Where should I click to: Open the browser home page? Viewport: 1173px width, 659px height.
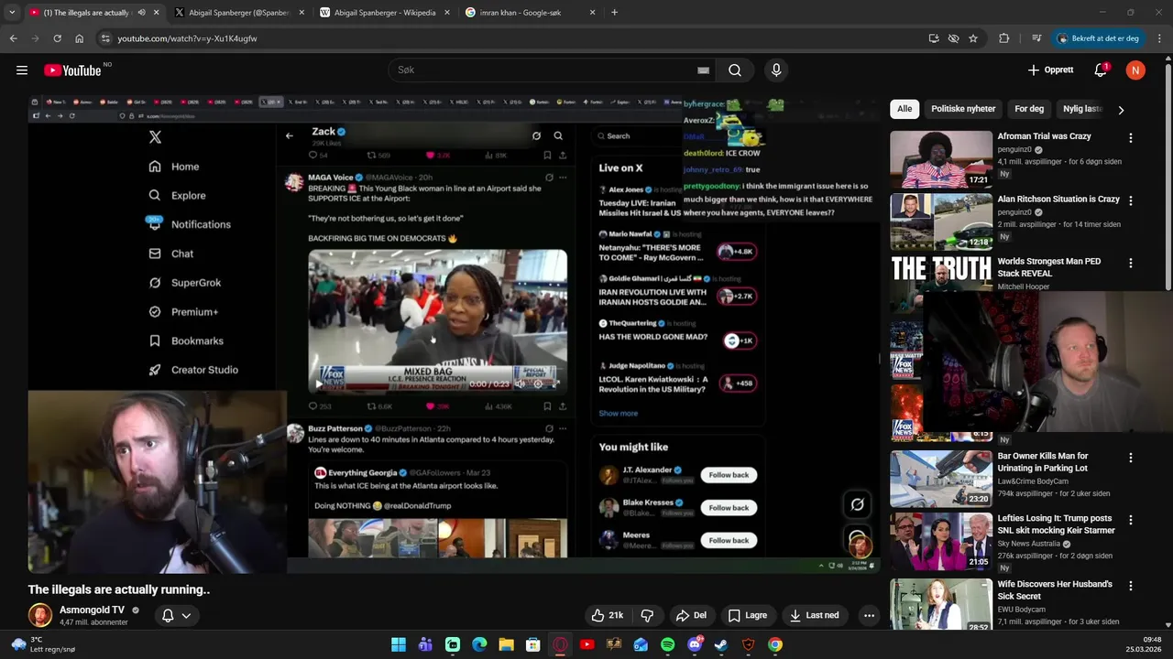80,38
